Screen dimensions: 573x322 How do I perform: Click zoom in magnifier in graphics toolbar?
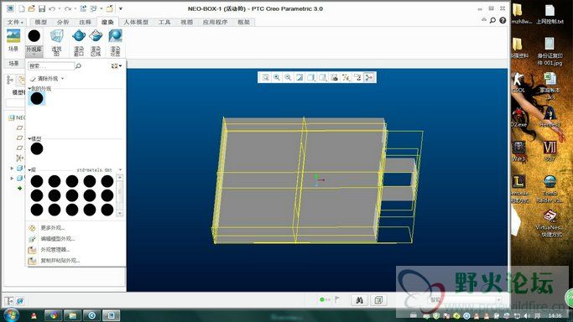[x=277, y=77]
